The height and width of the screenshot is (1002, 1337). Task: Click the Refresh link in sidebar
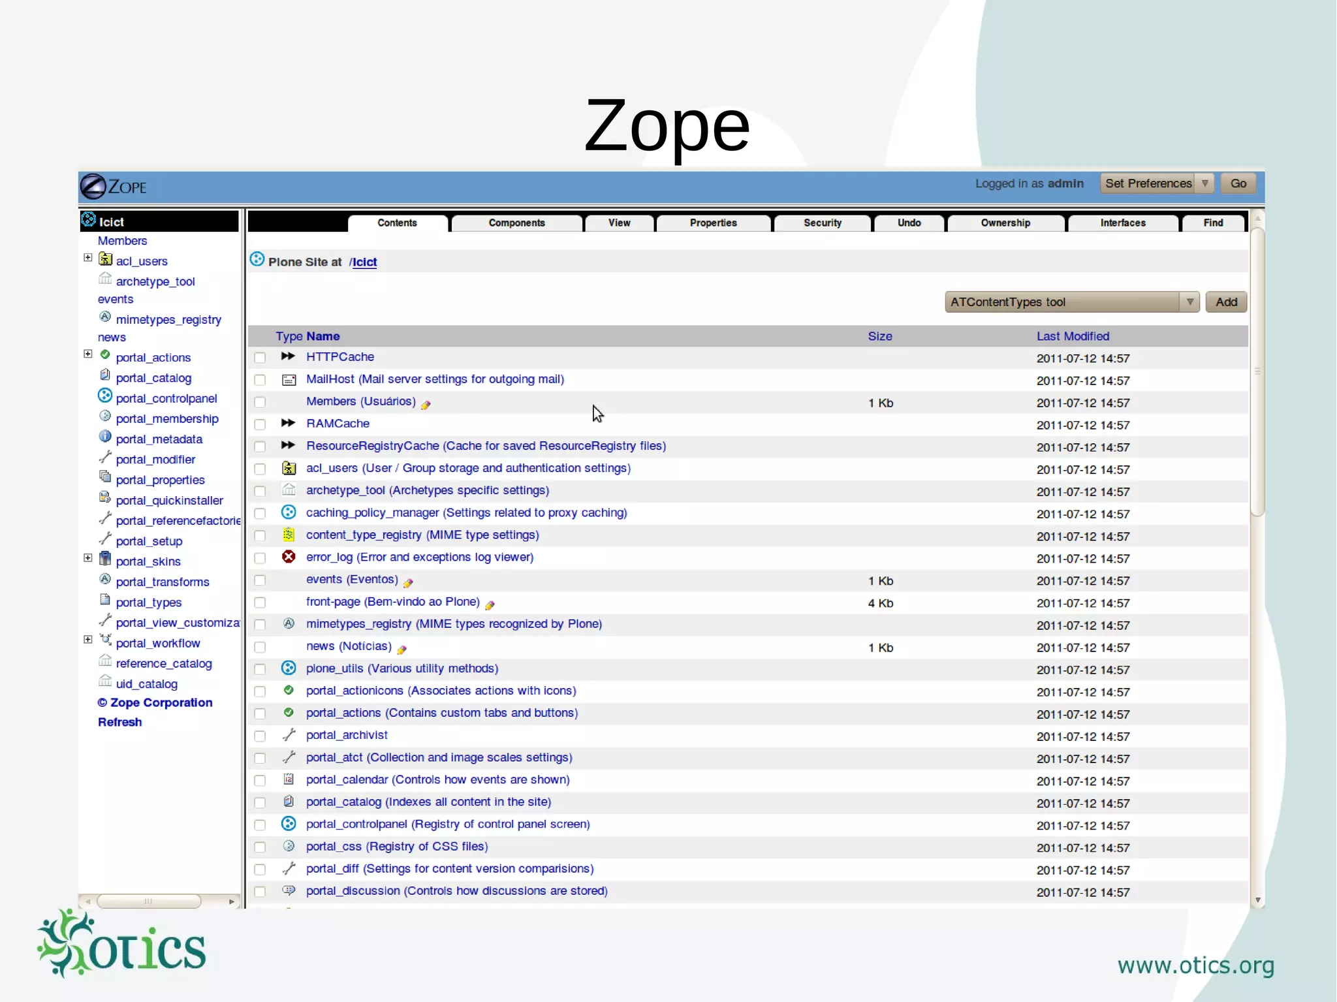[x=119, y=722]
